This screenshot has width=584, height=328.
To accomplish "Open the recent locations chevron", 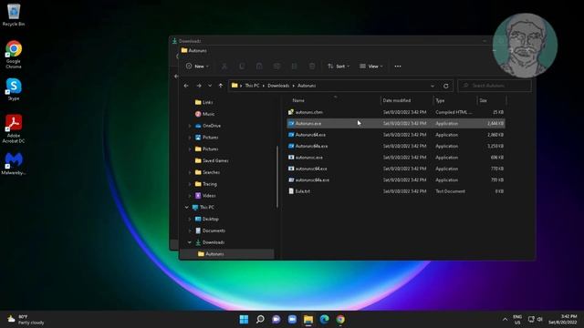I will click(x=210, y=86).
